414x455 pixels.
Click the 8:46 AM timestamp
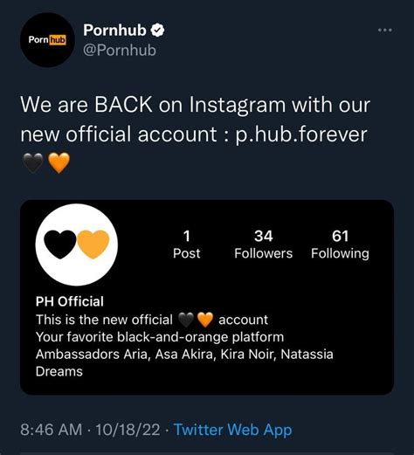click(x=52, y=430)
